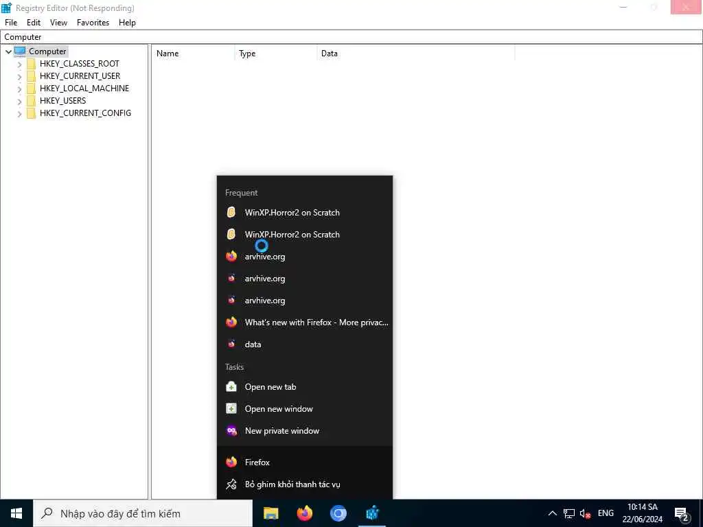Open What's new with Firefox entry
Image resolution: width=703 pixels, height=527 pixels.
[305, 323]
